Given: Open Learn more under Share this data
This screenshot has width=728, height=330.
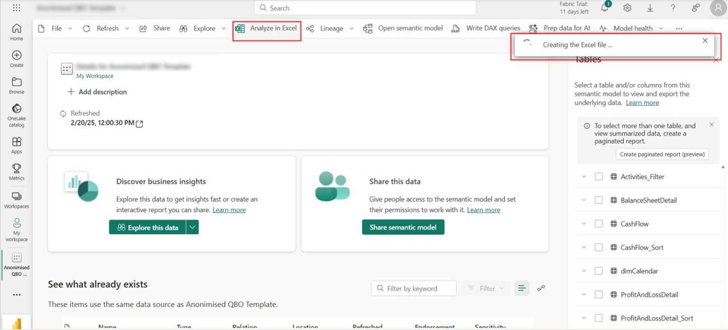Looking at the screenshot, I should click(483, 210).
